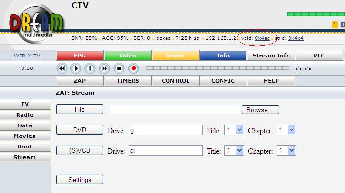
Task: Click the 0:00 time counter
Action: pyautogui.click(x=27, y=68)
